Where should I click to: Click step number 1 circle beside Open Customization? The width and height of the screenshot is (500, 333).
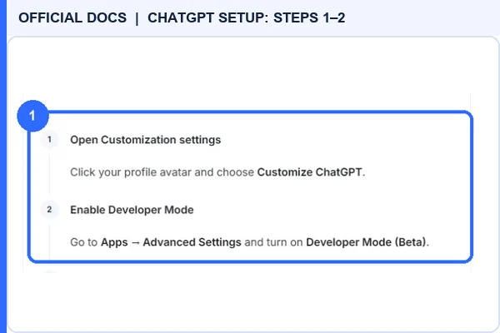(49, 140)
